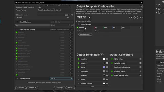Click the Dilation in Percent value field
Image resolution: width=164 pixels, height=92 pixels.
click(53, 15)
